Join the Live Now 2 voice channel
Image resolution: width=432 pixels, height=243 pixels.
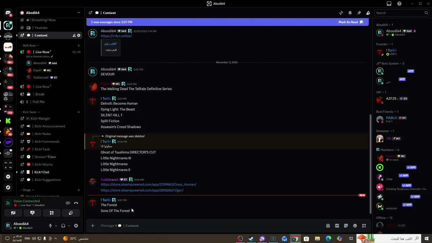[51, 87]
